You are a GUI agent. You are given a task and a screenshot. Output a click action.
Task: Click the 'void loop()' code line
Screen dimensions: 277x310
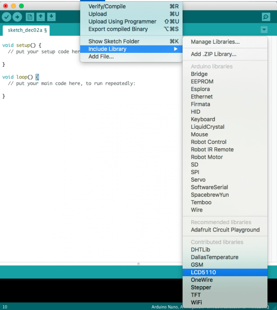(x=20, y=77)
